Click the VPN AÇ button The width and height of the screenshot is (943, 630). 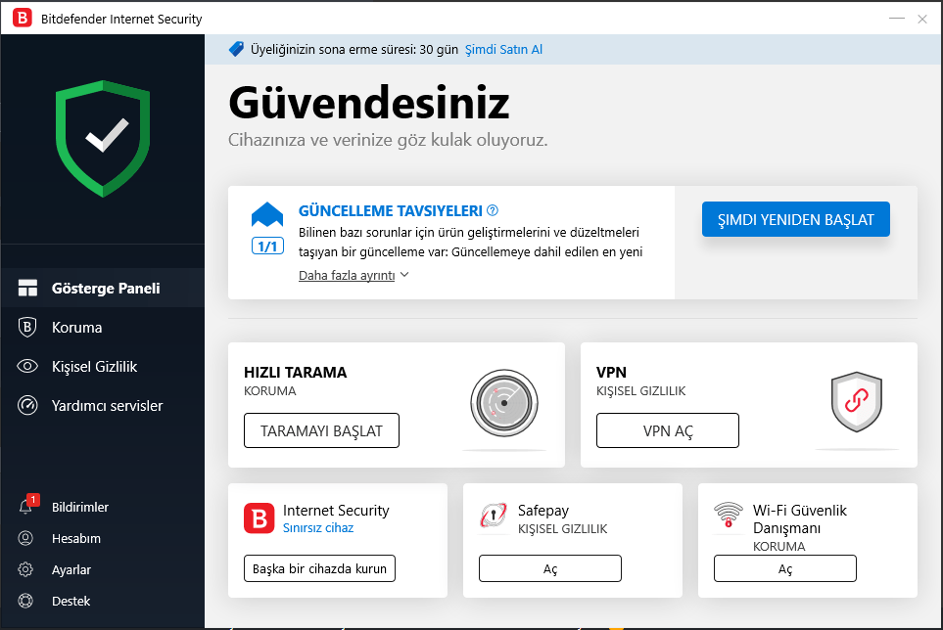pos(668,430)
